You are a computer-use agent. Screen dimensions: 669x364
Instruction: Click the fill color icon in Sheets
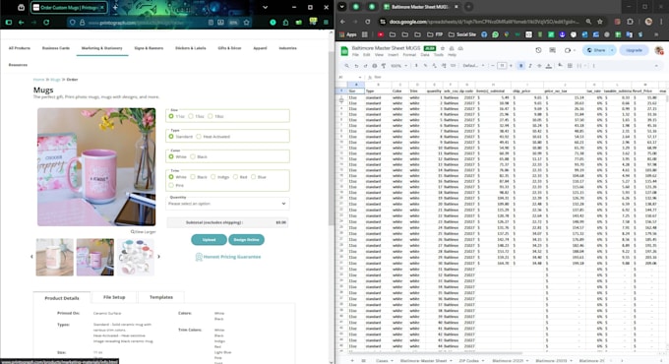(560, 66)
